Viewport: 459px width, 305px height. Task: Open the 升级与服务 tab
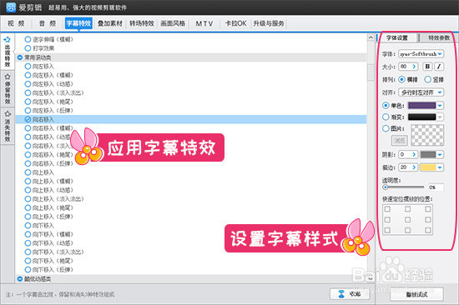click(269, 23)
